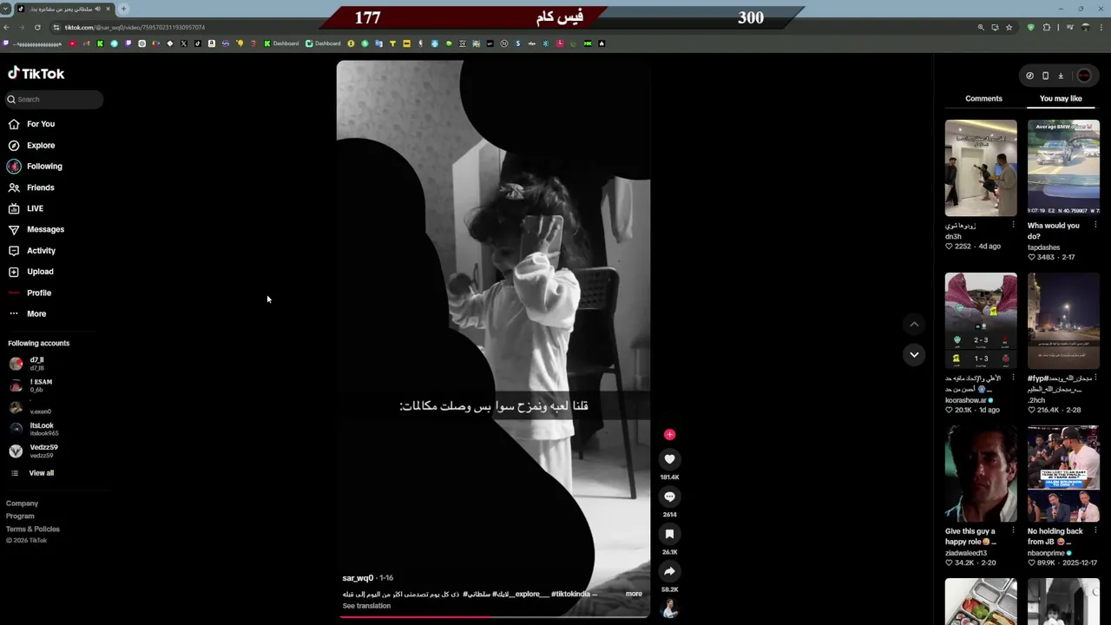This screenshot has width=1111, height=625.
Task: Open the profile avatar in the top right pill
Action: 1084,76
